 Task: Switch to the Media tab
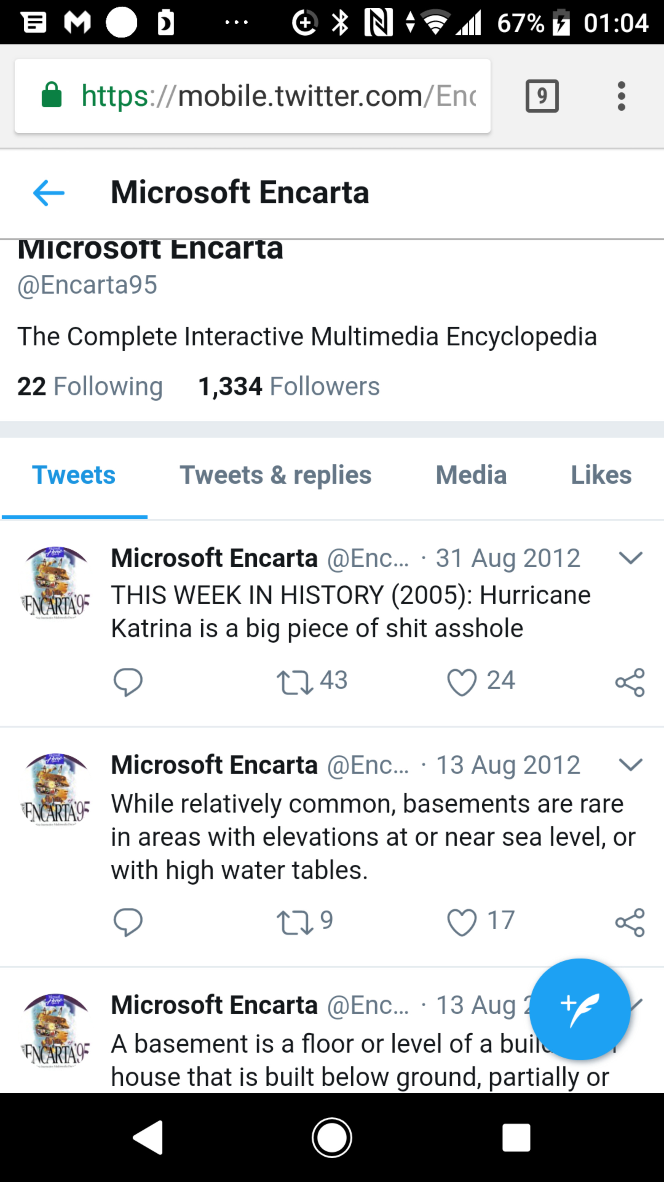(x=471, y=475)
